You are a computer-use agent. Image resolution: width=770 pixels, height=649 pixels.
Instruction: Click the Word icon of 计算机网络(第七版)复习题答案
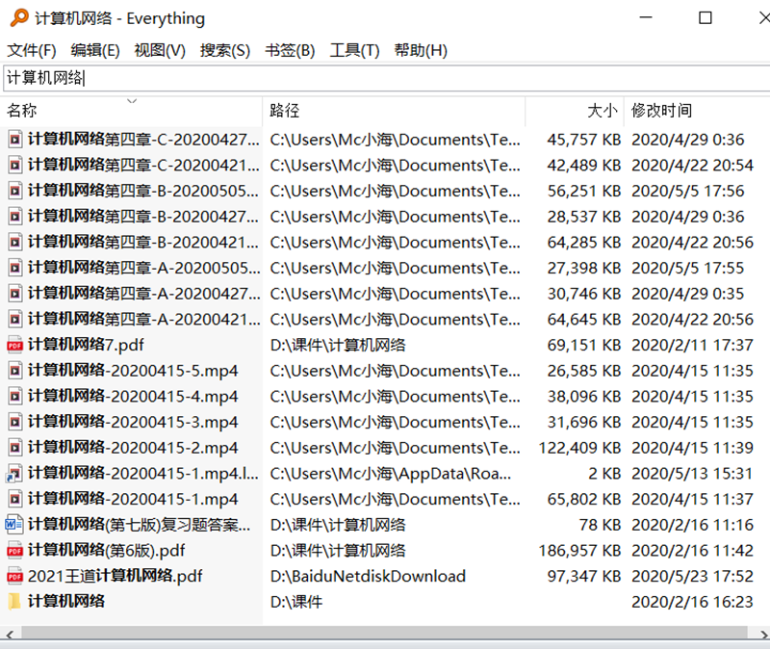click(14, 525)
